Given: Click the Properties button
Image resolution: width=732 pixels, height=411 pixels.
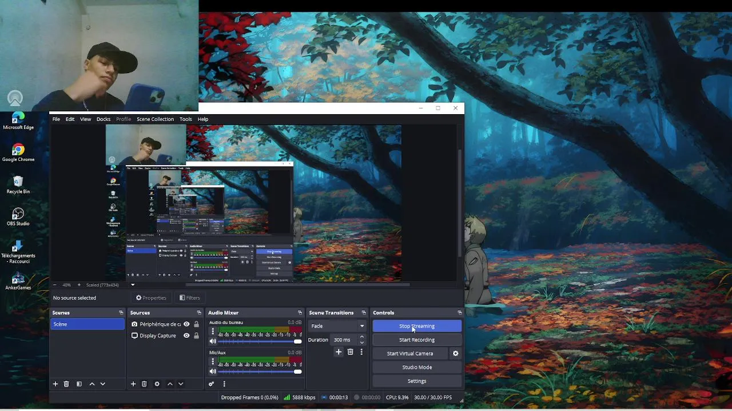Looking at the screenshot, I should point(151,298).
